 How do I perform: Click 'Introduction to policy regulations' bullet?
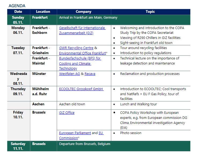pyautogui.click(x=146, y=53)
